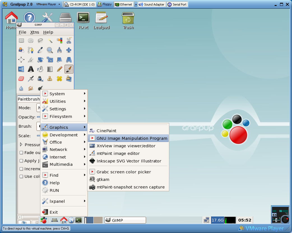The image size is (292, 233).
Task: Click the clock showing 05:52
Action: coord(245,220)
